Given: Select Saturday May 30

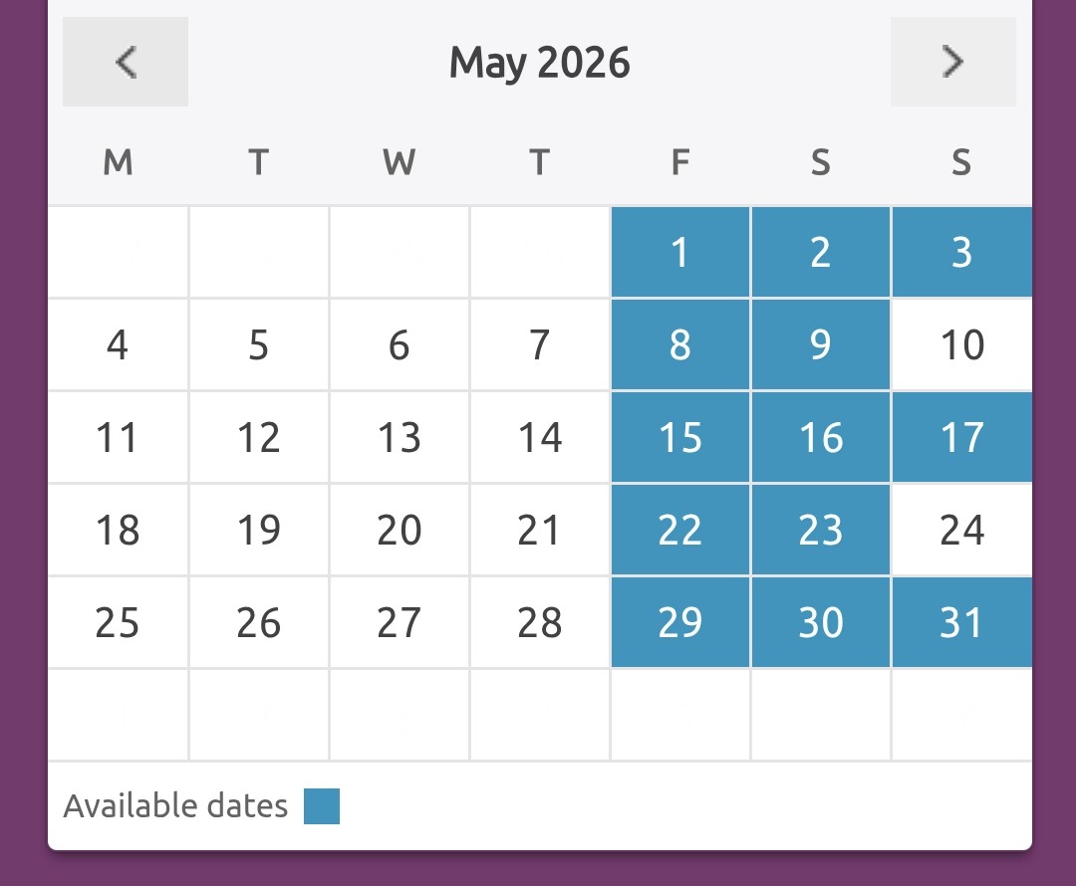Looking at the screenshot, I should coord(820,623).
